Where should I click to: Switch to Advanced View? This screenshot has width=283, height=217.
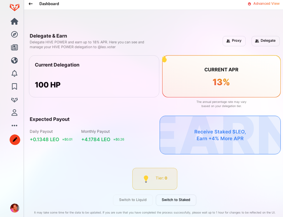coord(264,4)
